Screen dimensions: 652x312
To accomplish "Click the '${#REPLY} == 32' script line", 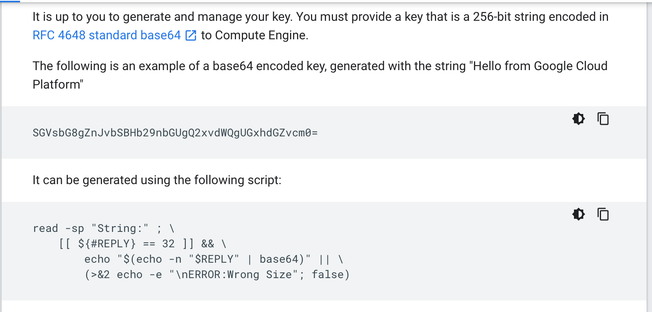I will [x=143, y=244].
